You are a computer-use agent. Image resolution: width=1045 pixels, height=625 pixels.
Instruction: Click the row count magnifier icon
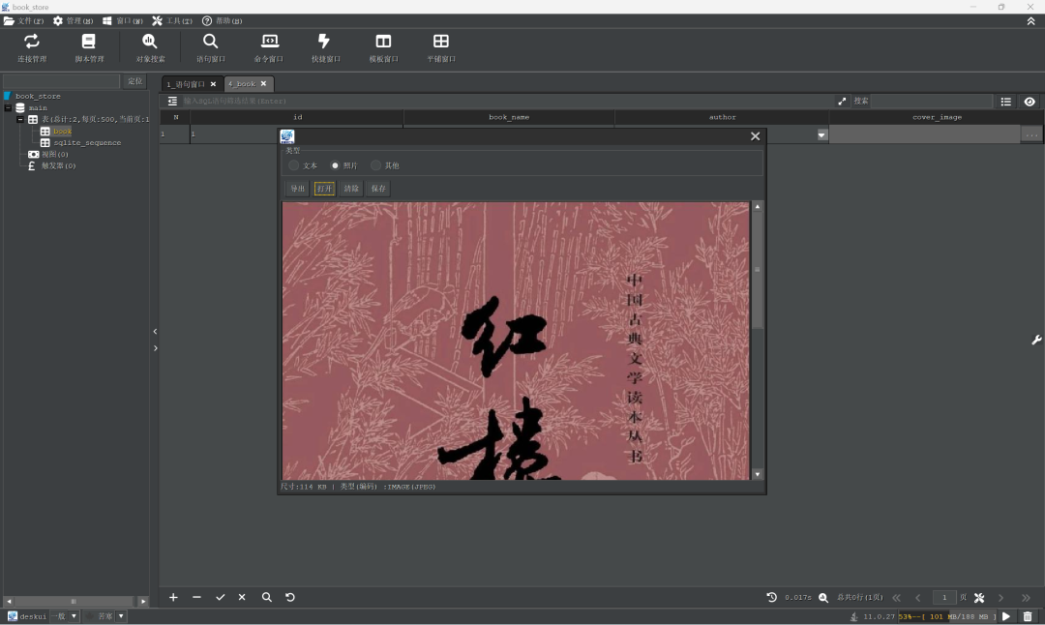coord(823,598)
